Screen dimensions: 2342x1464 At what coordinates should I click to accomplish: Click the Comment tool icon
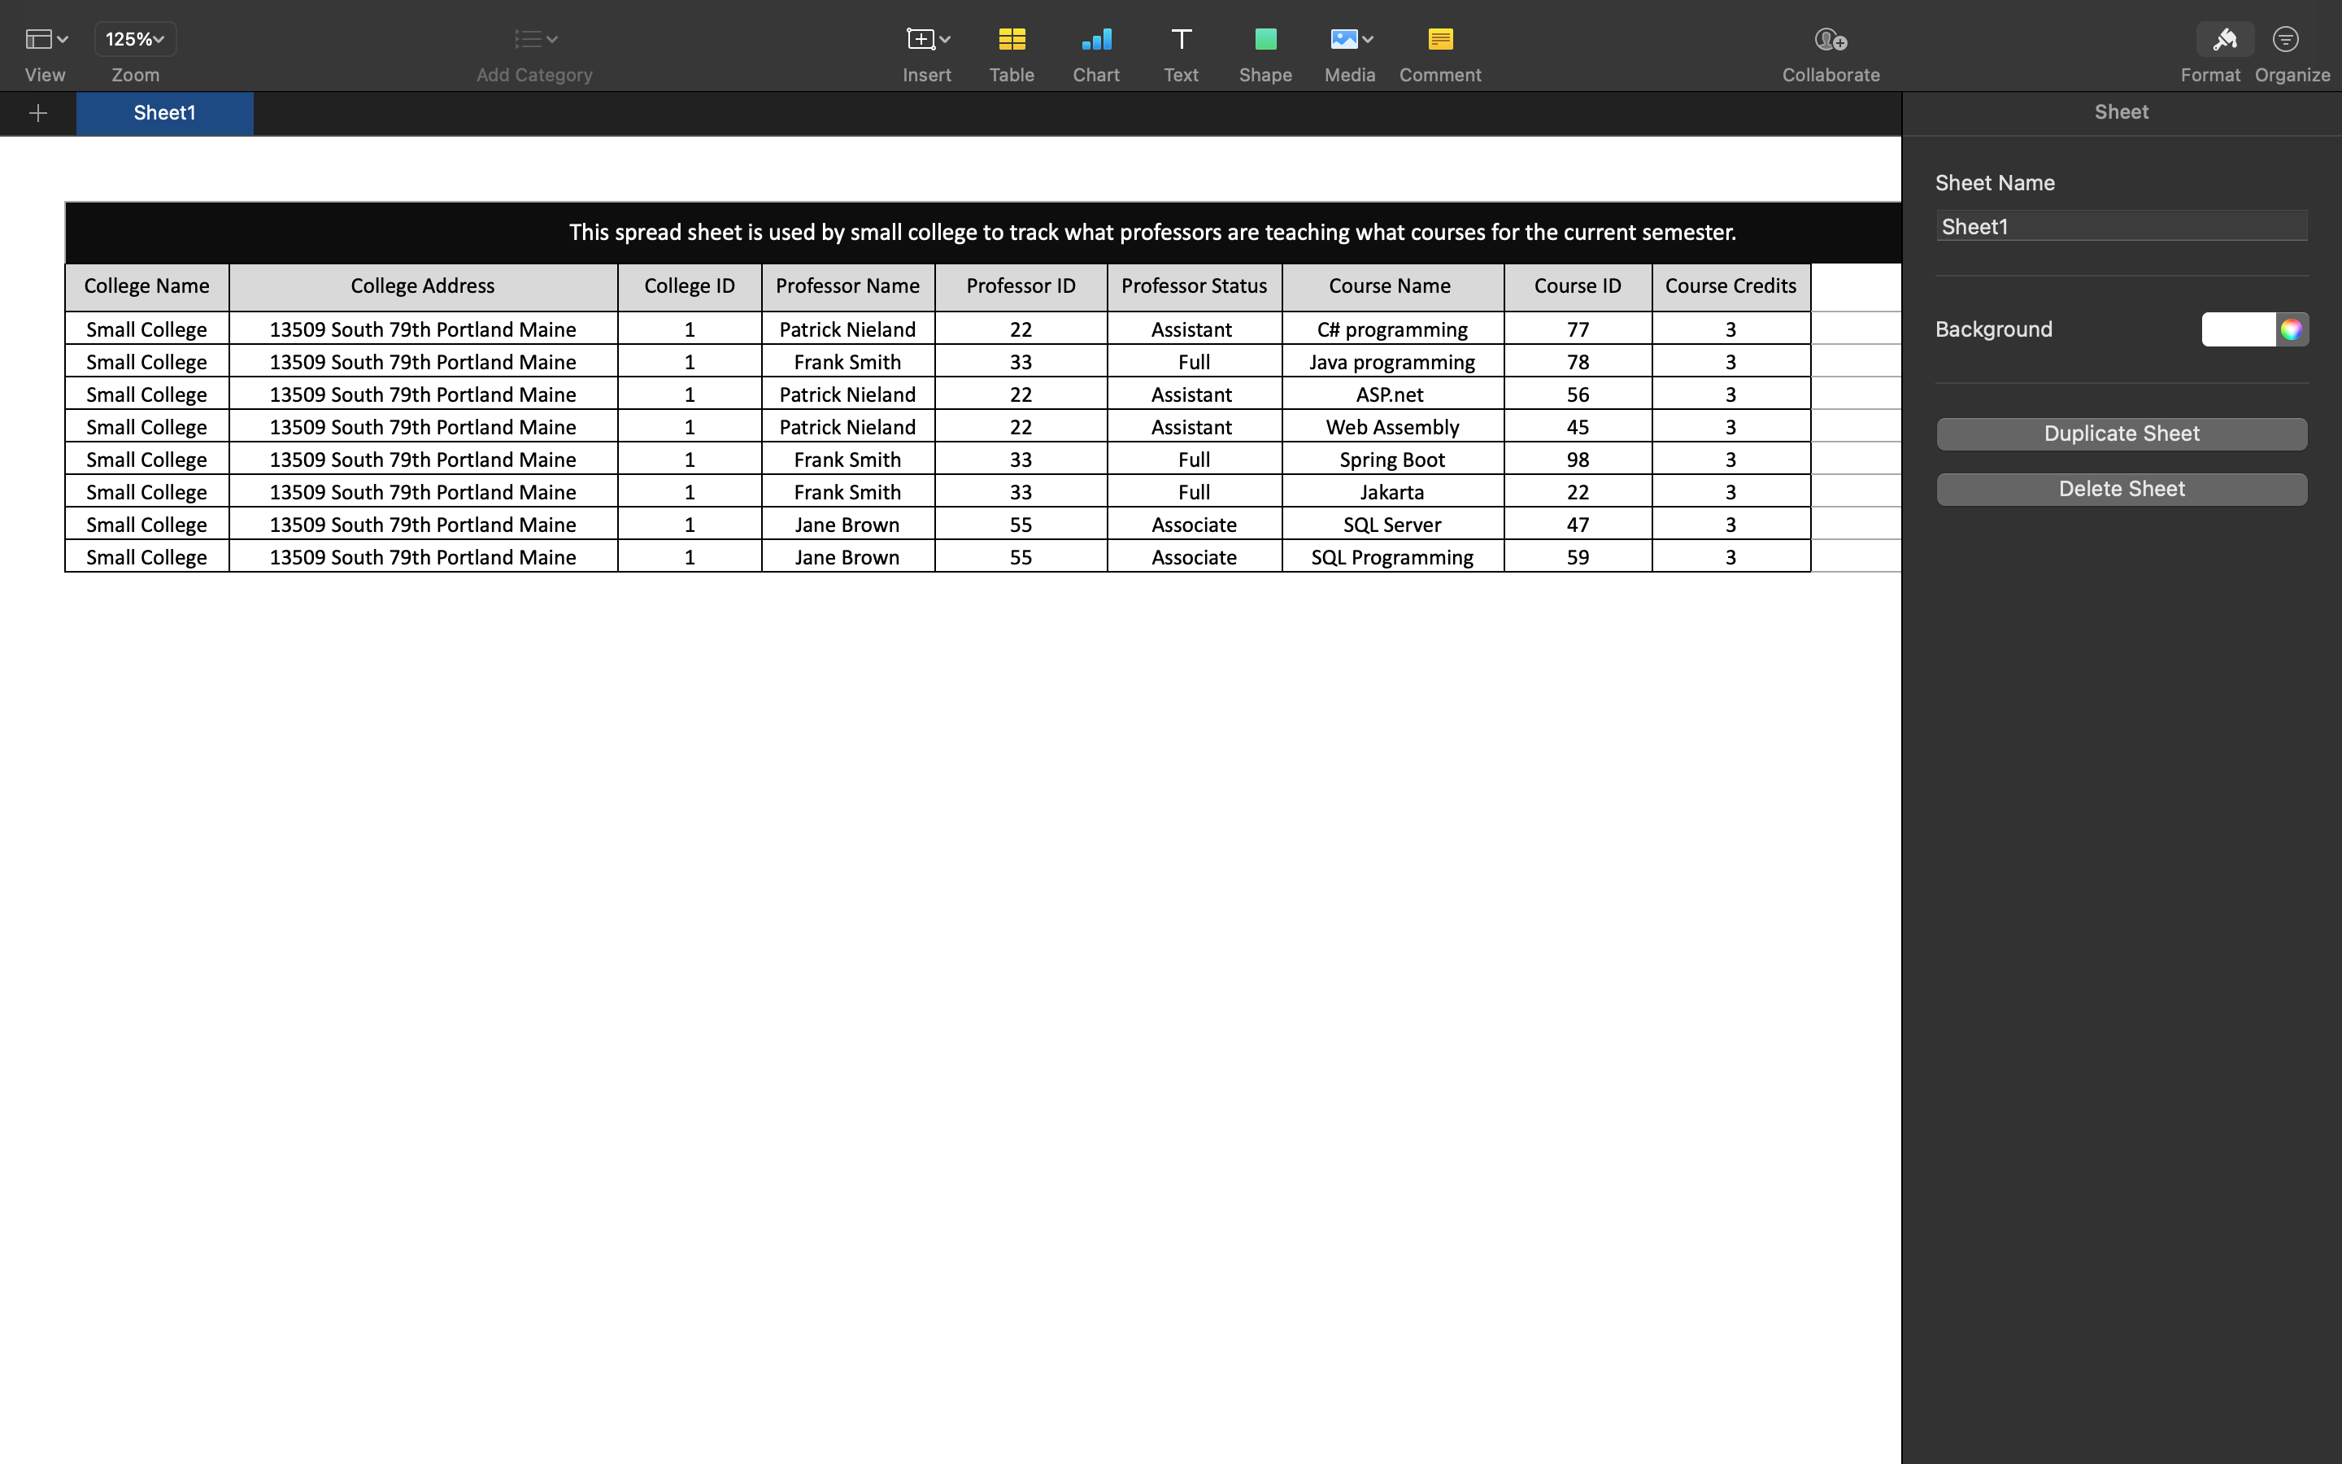click(x=1440, y=37)
